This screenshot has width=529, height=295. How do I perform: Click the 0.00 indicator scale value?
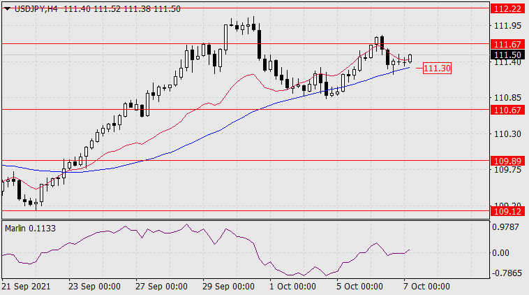click(x=500, y=253)
